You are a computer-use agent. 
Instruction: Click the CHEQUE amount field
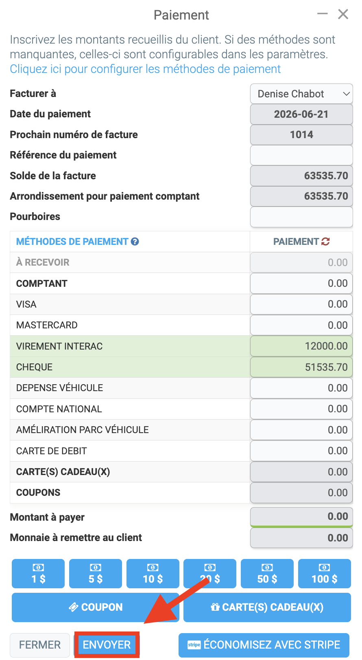(301, 367)
